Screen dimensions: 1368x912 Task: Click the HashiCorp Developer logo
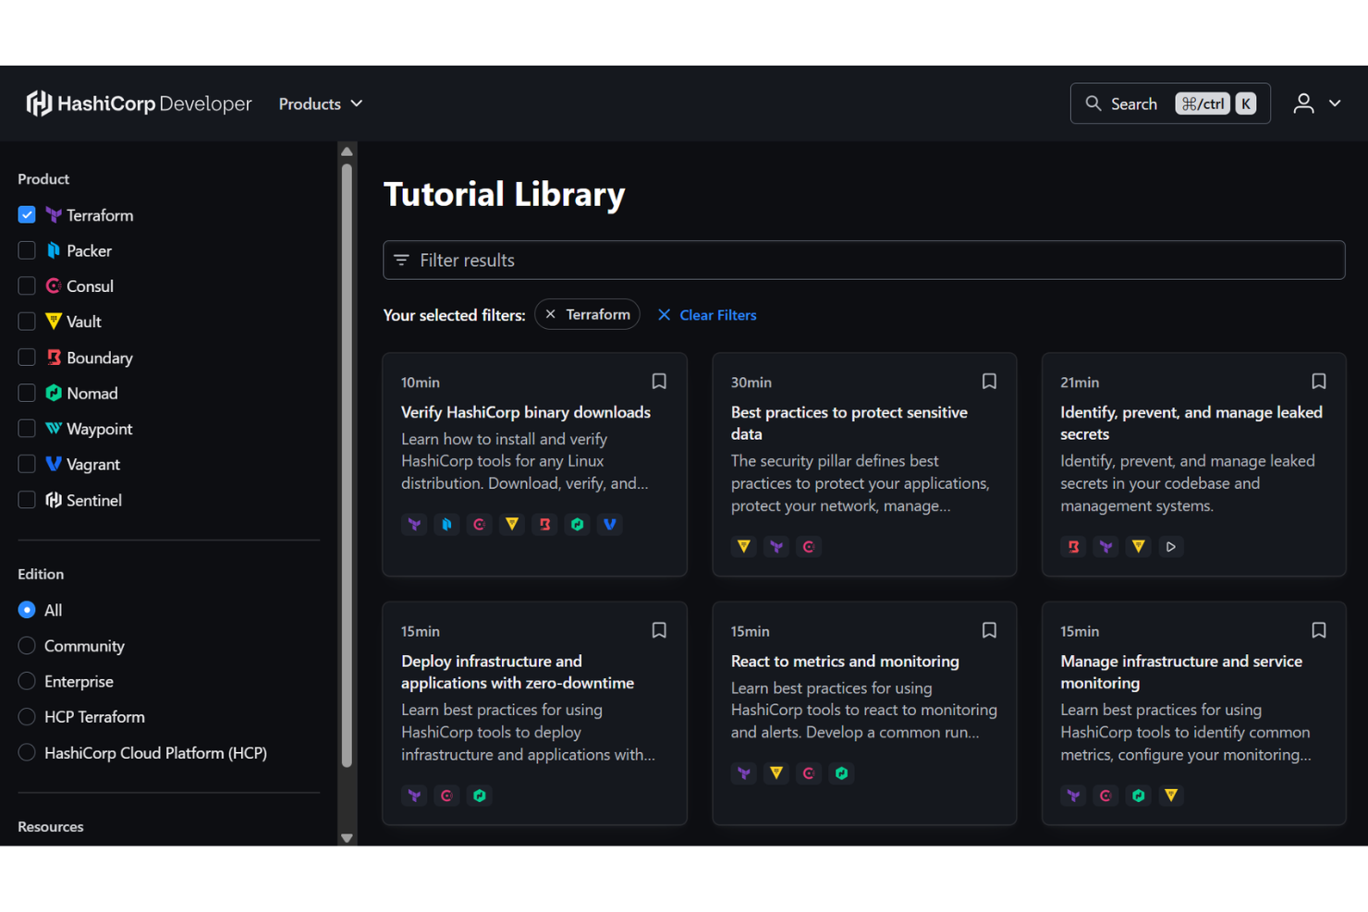click(139, 103)
